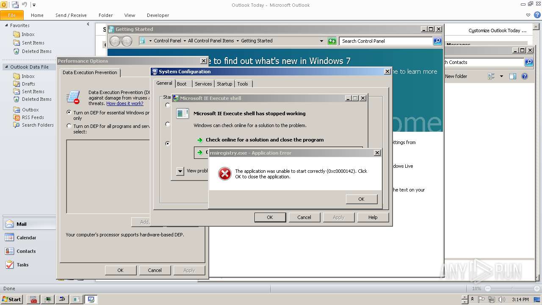Select Inbox under Favorites

pyautogui.click(x=28, y=34)
